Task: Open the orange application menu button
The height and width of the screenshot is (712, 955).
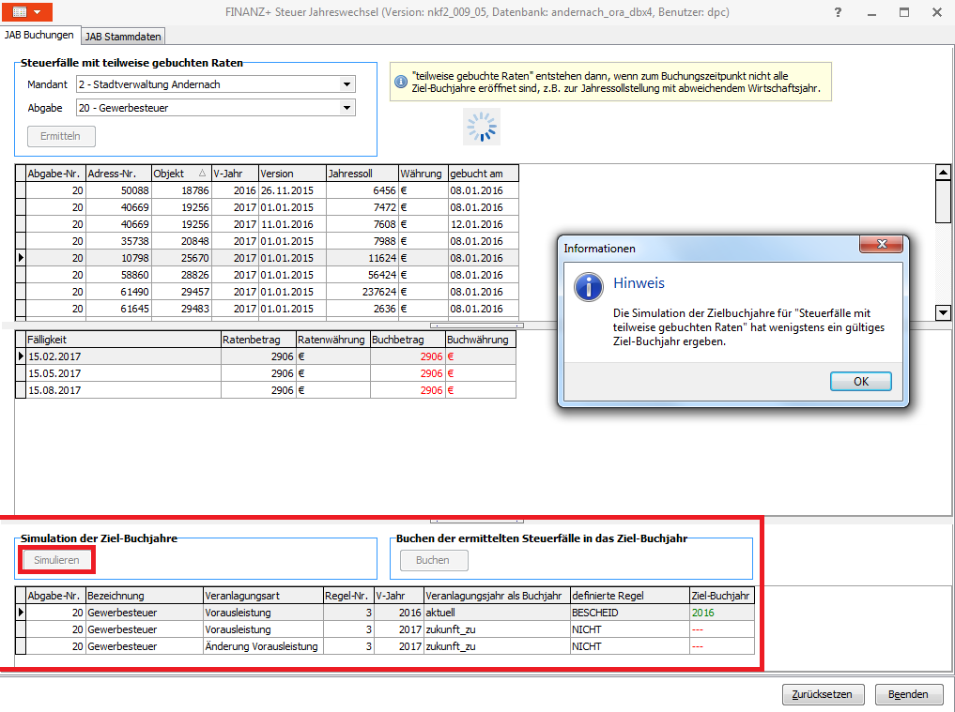Action: [27, 11]
